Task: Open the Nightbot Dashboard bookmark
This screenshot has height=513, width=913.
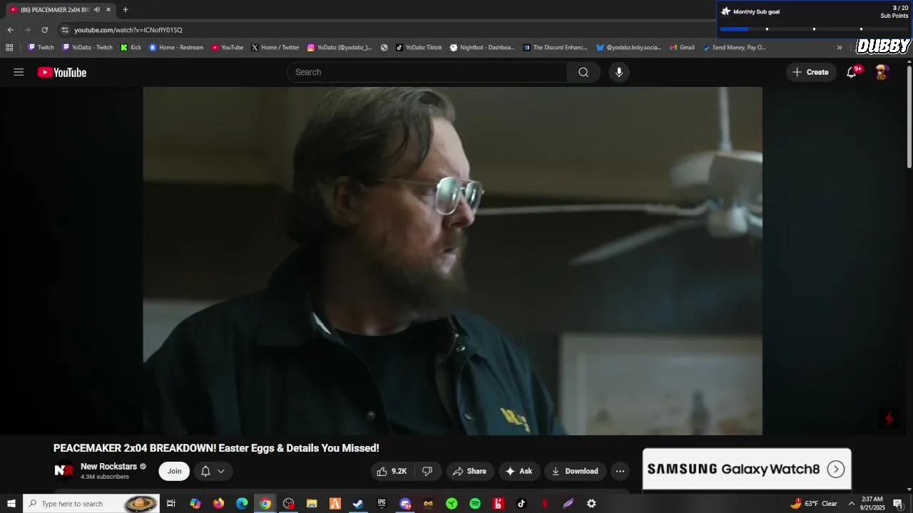Action: point(481,48)
